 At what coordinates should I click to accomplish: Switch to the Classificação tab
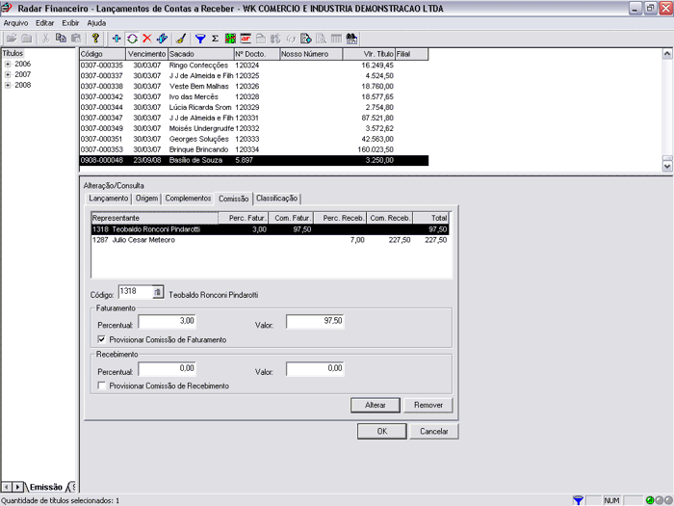pyautogui.click(x=278, y=199)
